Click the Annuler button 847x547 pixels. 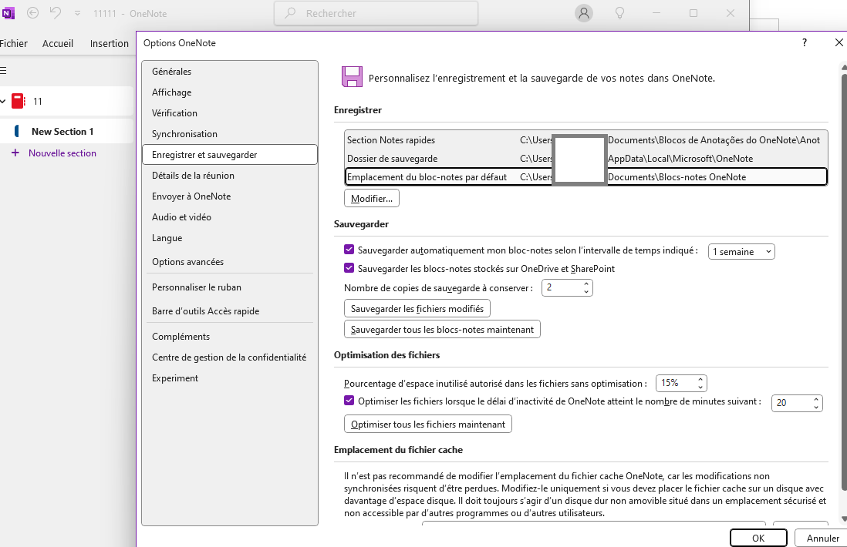tap(822, 539)
